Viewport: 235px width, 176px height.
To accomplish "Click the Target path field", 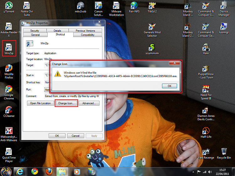I will coord(47,65).
